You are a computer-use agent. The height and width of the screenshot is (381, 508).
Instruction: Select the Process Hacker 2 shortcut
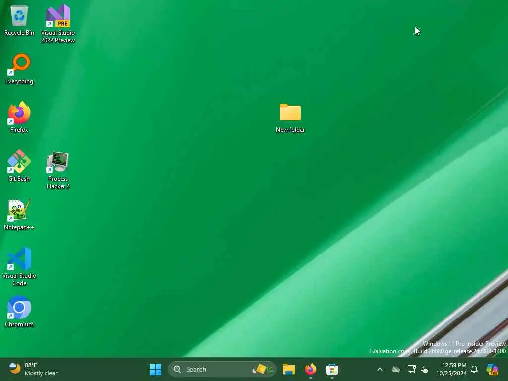(x=58, y=170)
